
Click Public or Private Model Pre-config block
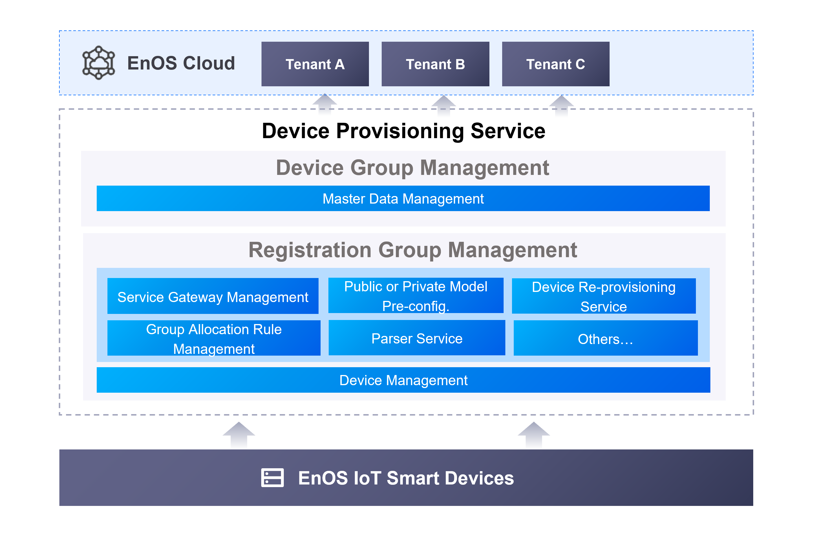coord(416,296)
